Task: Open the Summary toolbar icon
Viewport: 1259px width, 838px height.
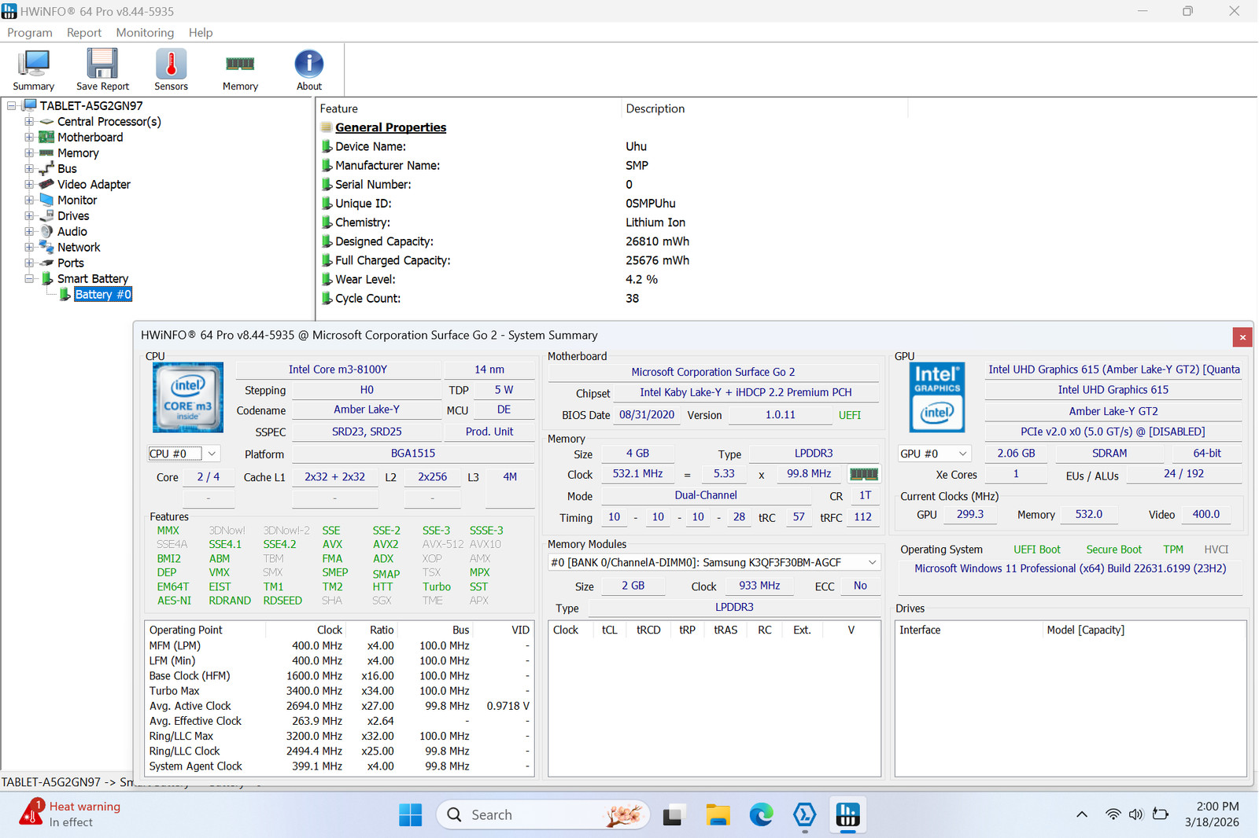Action: click(34, 70)
